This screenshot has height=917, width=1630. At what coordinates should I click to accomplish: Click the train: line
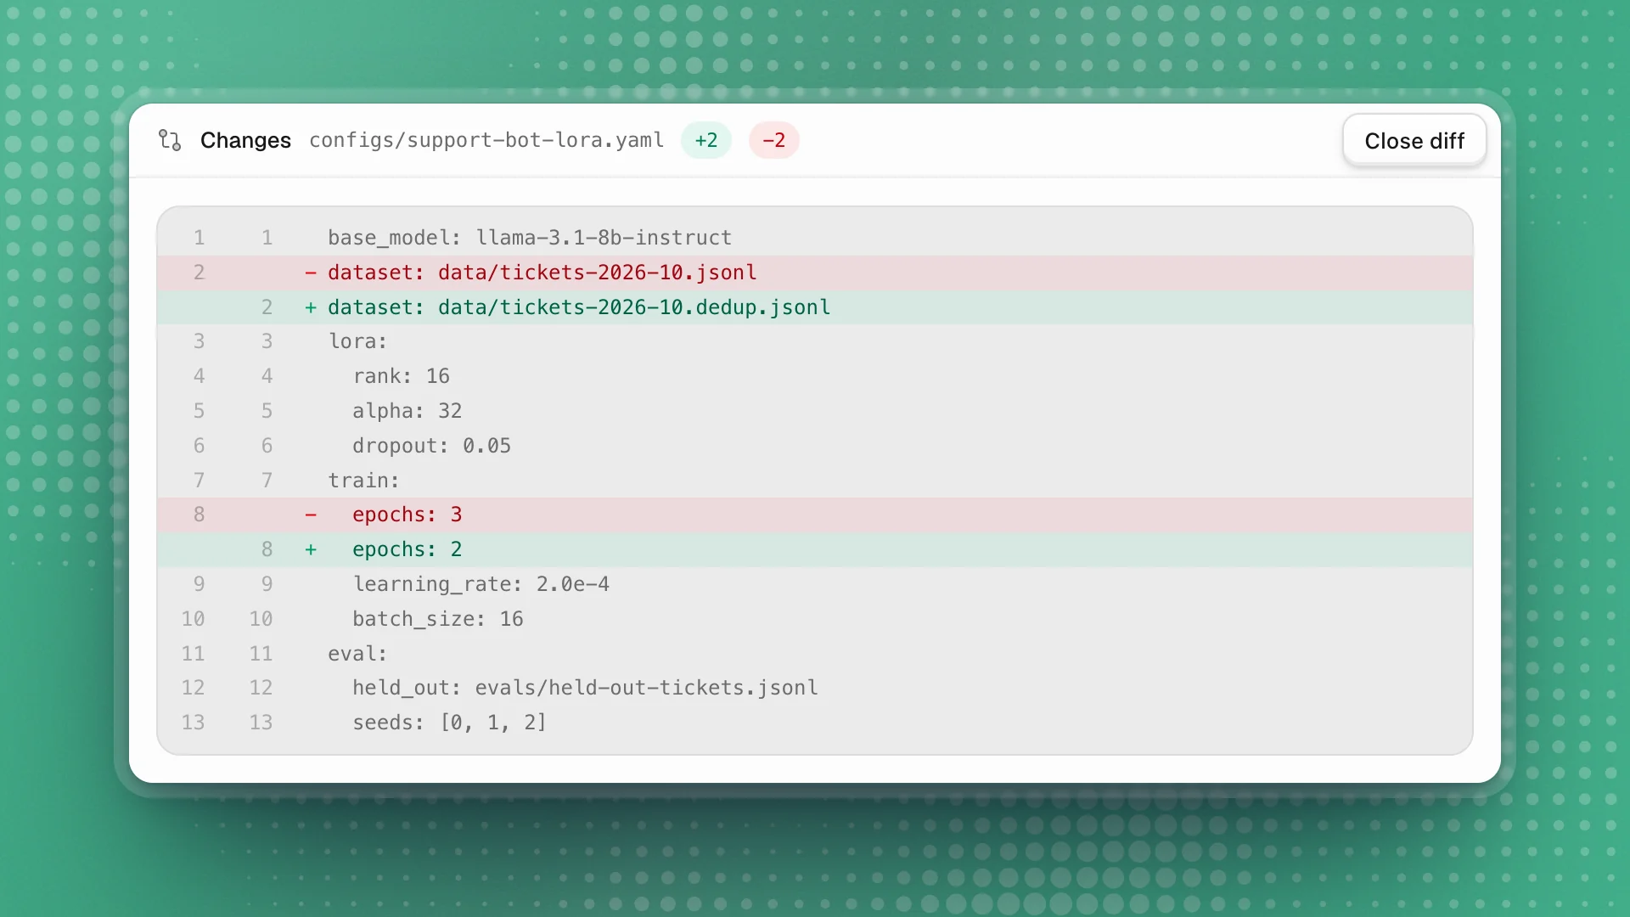click(815, 481)
